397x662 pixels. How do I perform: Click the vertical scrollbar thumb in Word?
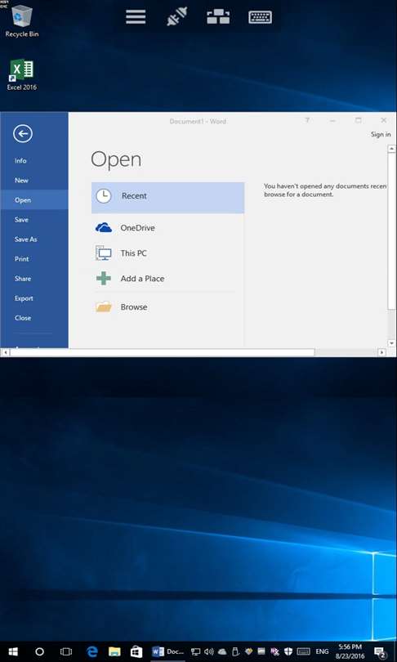tap(392, 232)
